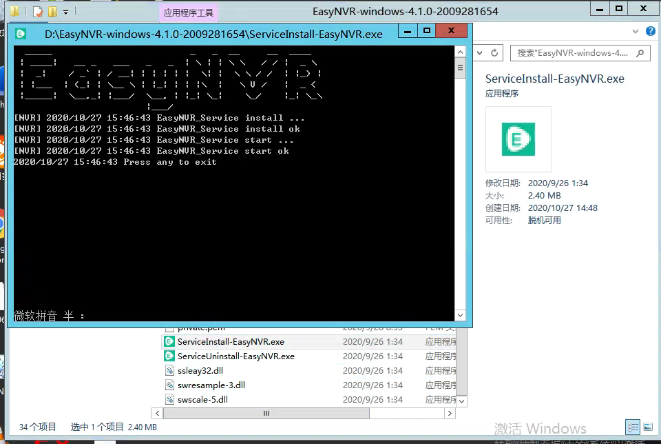The height and width of the screenshot is (444, 661).
Task: Maximize the ServiceInstall-EasyNVR console window
Action: (x=427, y=31)
